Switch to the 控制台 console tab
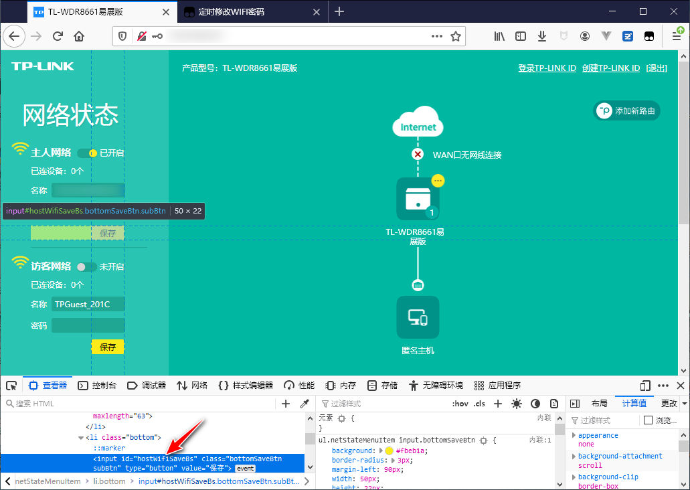 point(97,386)
